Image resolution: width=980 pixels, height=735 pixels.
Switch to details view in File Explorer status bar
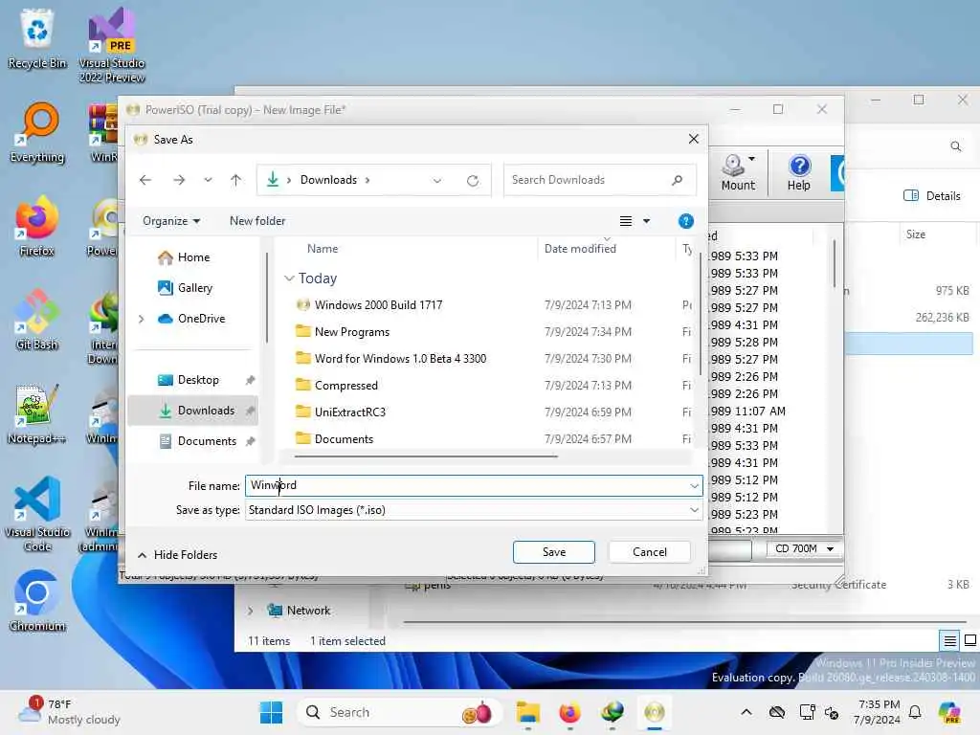(949, 640)
